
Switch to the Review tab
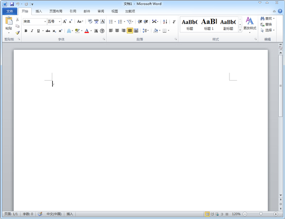(101, 11)
